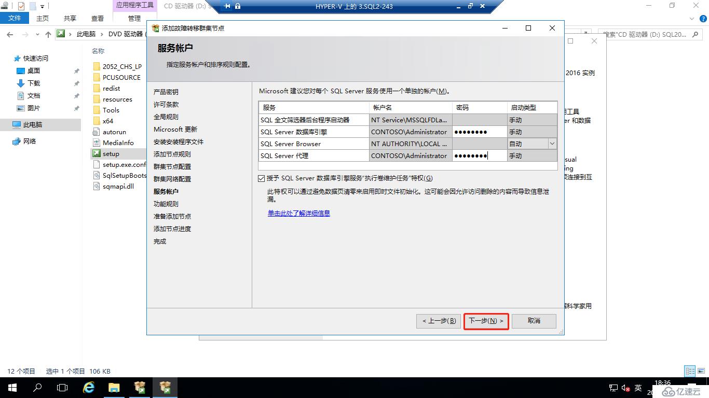Select the x64 folder icon
The image size is (709, 398).
pyautogui.click(x=96, y=121)
